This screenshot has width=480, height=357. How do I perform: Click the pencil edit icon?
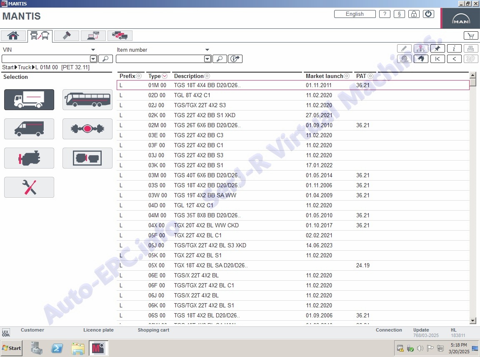pos(404,48)
